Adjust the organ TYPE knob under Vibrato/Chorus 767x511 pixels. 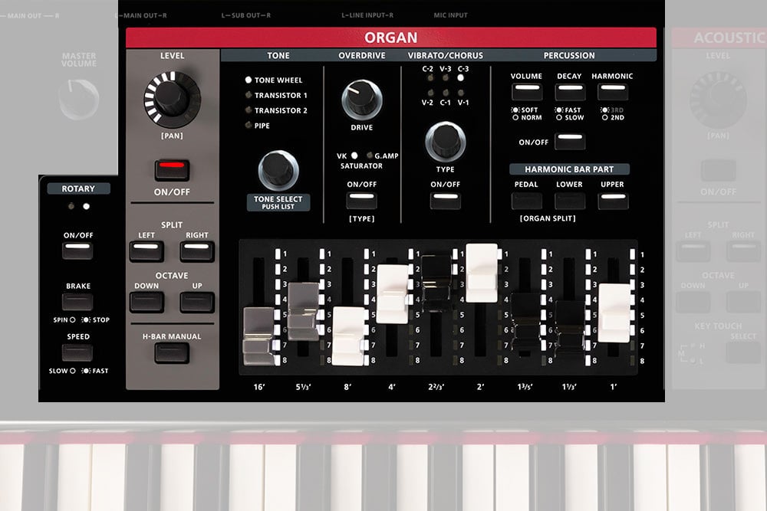tap(446, 142)
